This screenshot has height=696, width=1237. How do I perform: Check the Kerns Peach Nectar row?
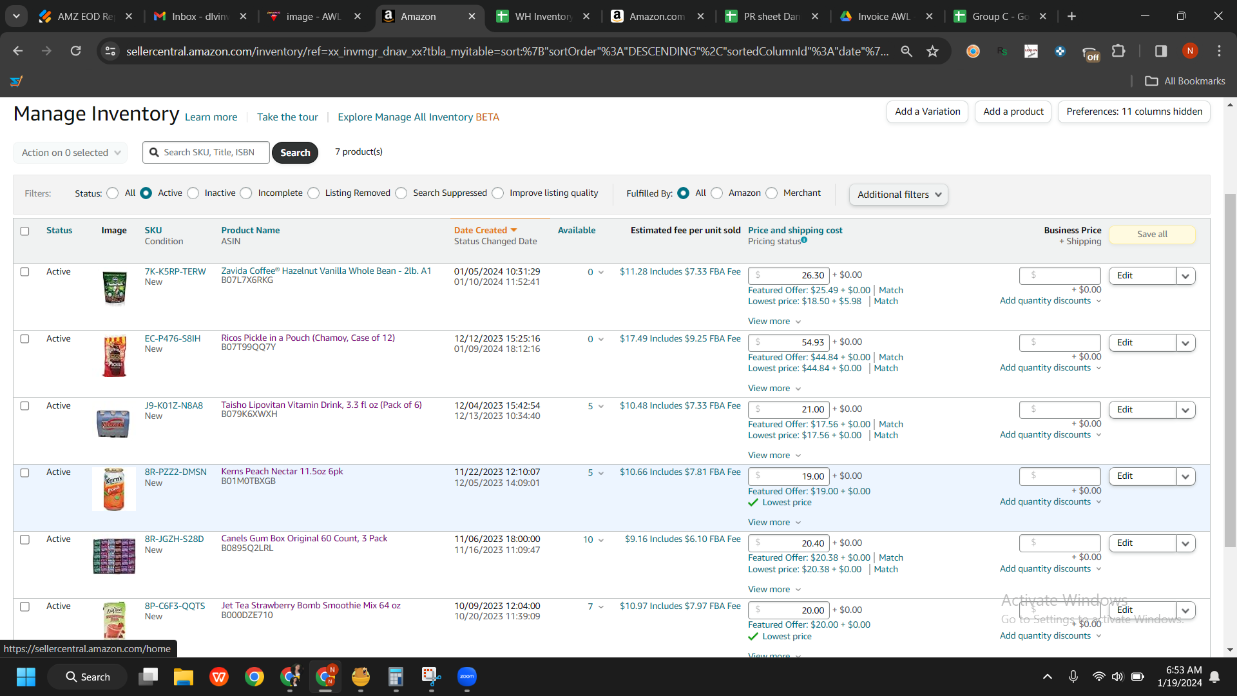click(x=24, y=473)
